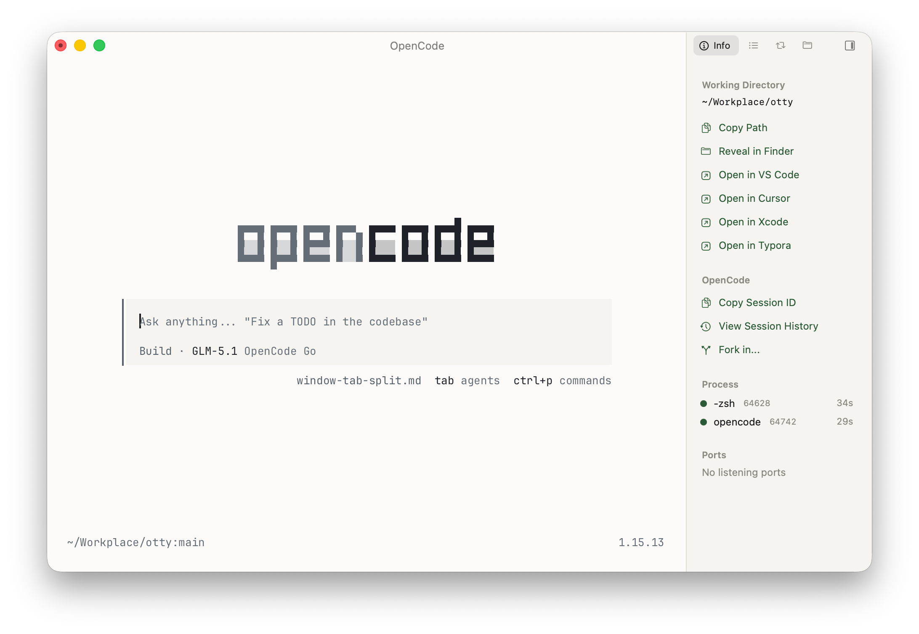Click the fork branch icon
Screen dimensions: 919x634
(x=706, y=350)
